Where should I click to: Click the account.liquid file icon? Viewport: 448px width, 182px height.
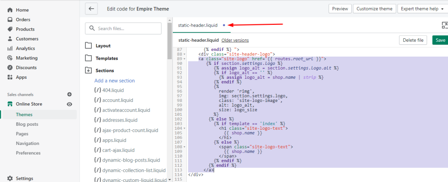(x=98, y=100)
